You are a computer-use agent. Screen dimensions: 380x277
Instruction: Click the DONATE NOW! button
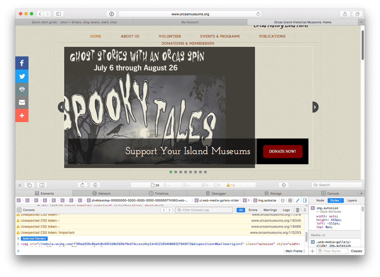tap(283, 151)
